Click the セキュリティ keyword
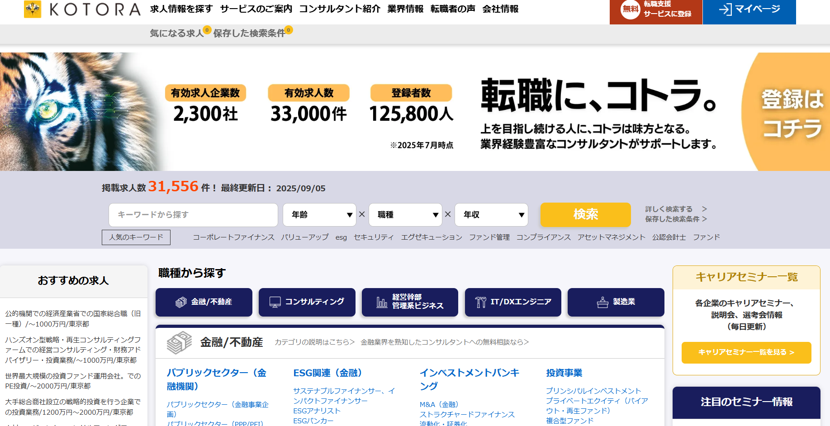Viewport: 830px width, 426px height. 374,237
